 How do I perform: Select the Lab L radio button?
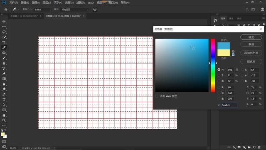(242, 70)
